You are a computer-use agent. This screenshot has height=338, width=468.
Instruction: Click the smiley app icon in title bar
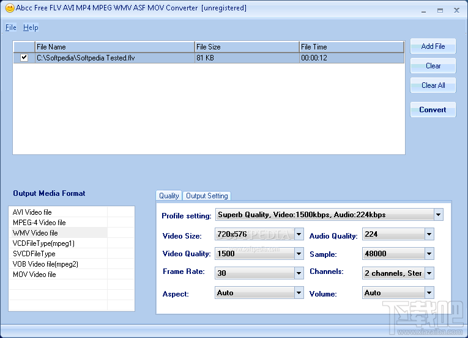pos(9,9)
